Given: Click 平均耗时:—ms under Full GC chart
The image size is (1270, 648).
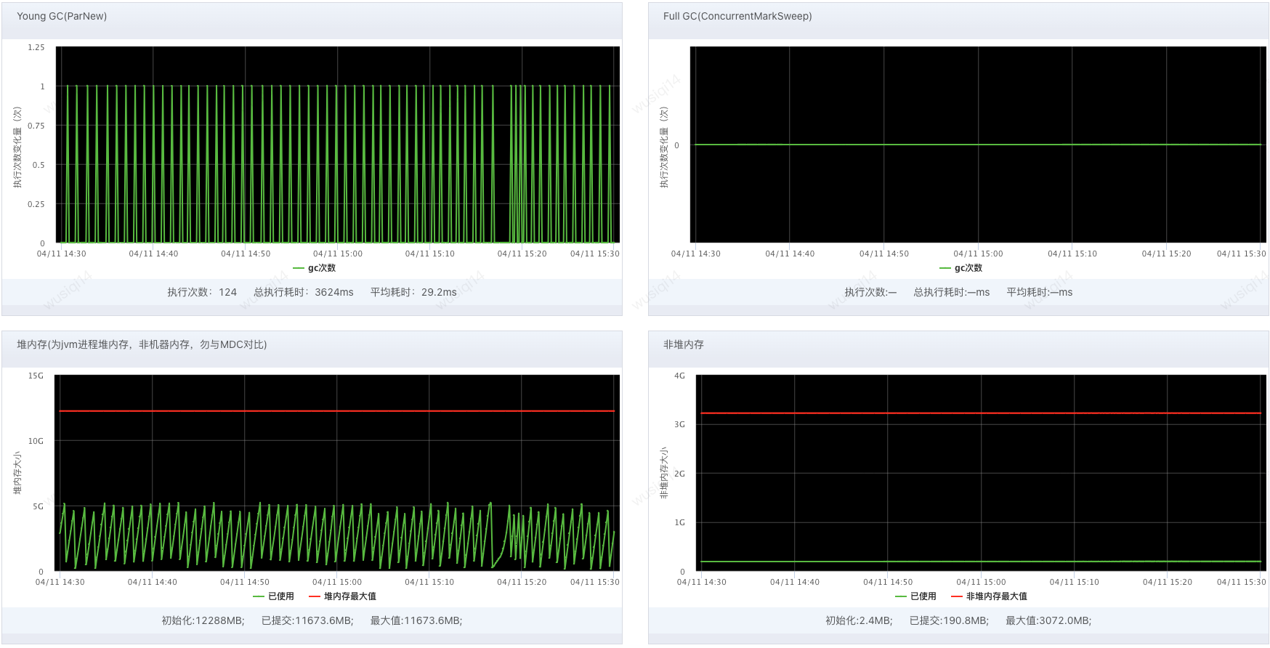Looking at the screenshot, I should tap(1040, 292).
